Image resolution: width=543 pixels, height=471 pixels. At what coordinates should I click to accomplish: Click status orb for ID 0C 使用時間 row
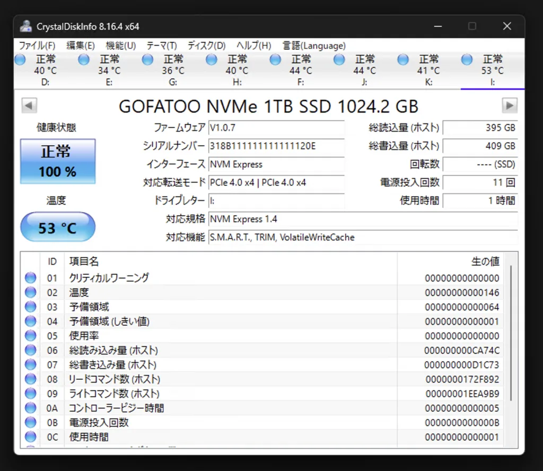coord(30,437)
